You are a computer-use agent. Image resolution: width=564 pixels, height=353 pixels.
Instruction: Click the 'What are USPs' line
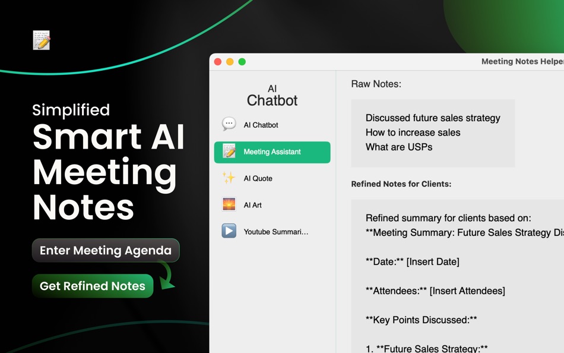point(399,147)
